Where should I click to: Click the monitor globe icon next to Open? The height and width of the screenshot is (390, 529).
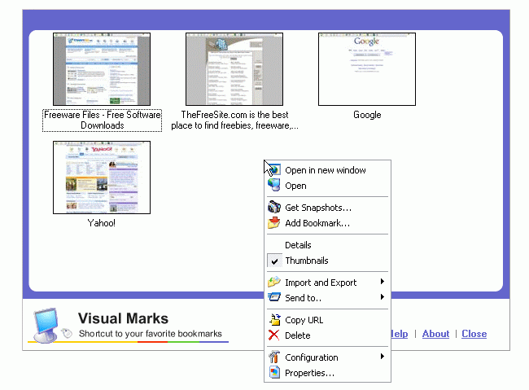[x=274, y=185]
